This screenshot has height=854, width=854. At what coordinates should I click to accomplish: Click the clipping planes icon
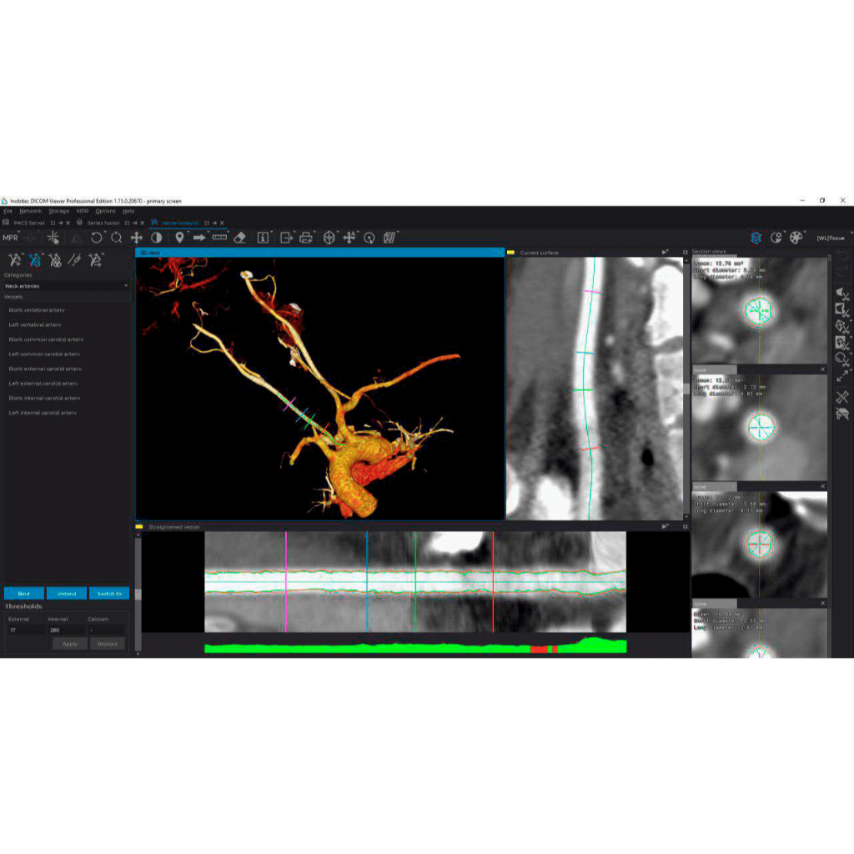coord(389,238)
